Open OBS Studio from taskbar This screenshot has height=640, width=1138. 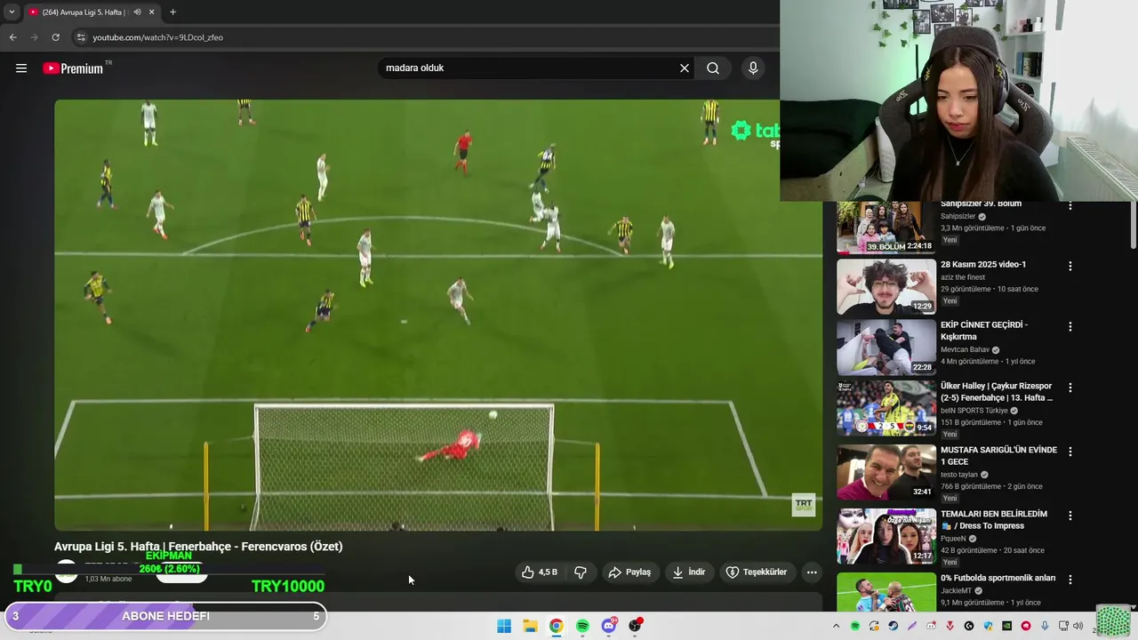pos(635,626)
